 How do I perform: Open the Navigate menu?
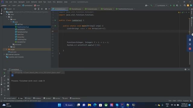(21, 2)
